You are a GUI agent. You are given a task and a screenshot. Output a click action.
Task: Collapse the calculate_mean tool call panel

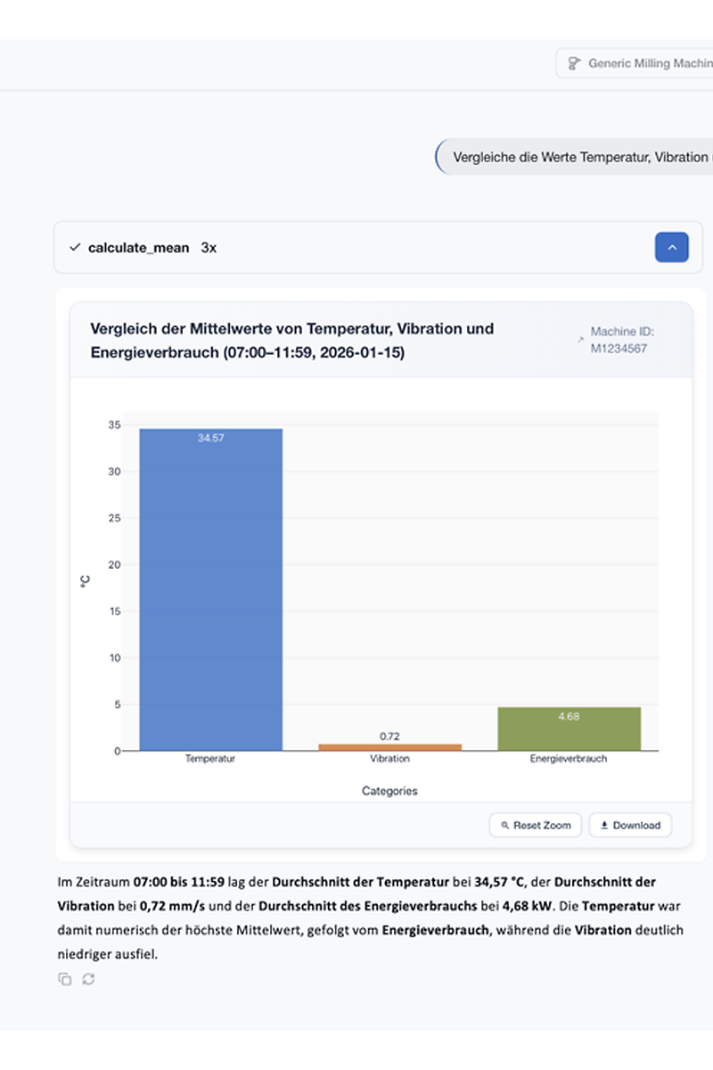pyautogui.click(x=672, y=247)
